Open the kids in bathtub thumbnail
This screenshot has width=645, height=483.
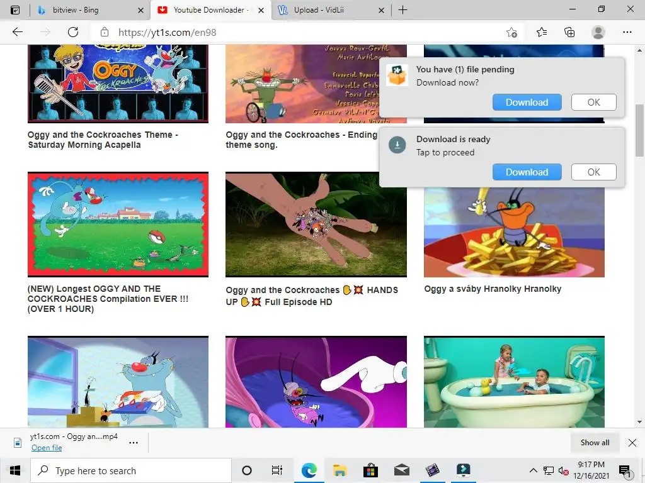click(x=514, y=382)
